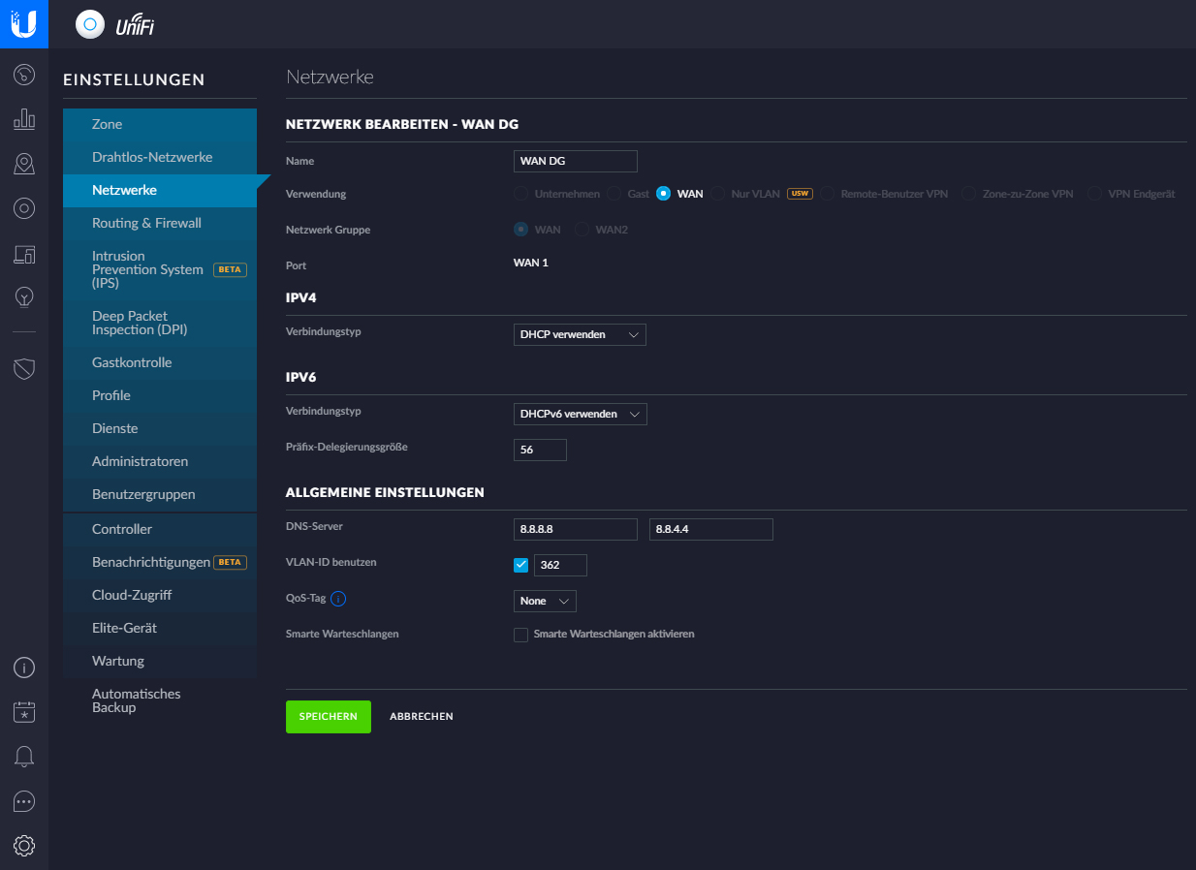Select the Zone-zu-Zone VPN radio button
The width and height of the screenshot is (1196, 870).
point(969,194)
